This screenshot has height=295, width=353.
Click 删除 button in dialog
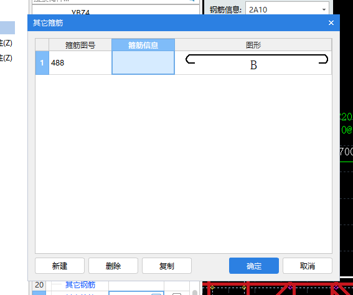tap(113, 266)
